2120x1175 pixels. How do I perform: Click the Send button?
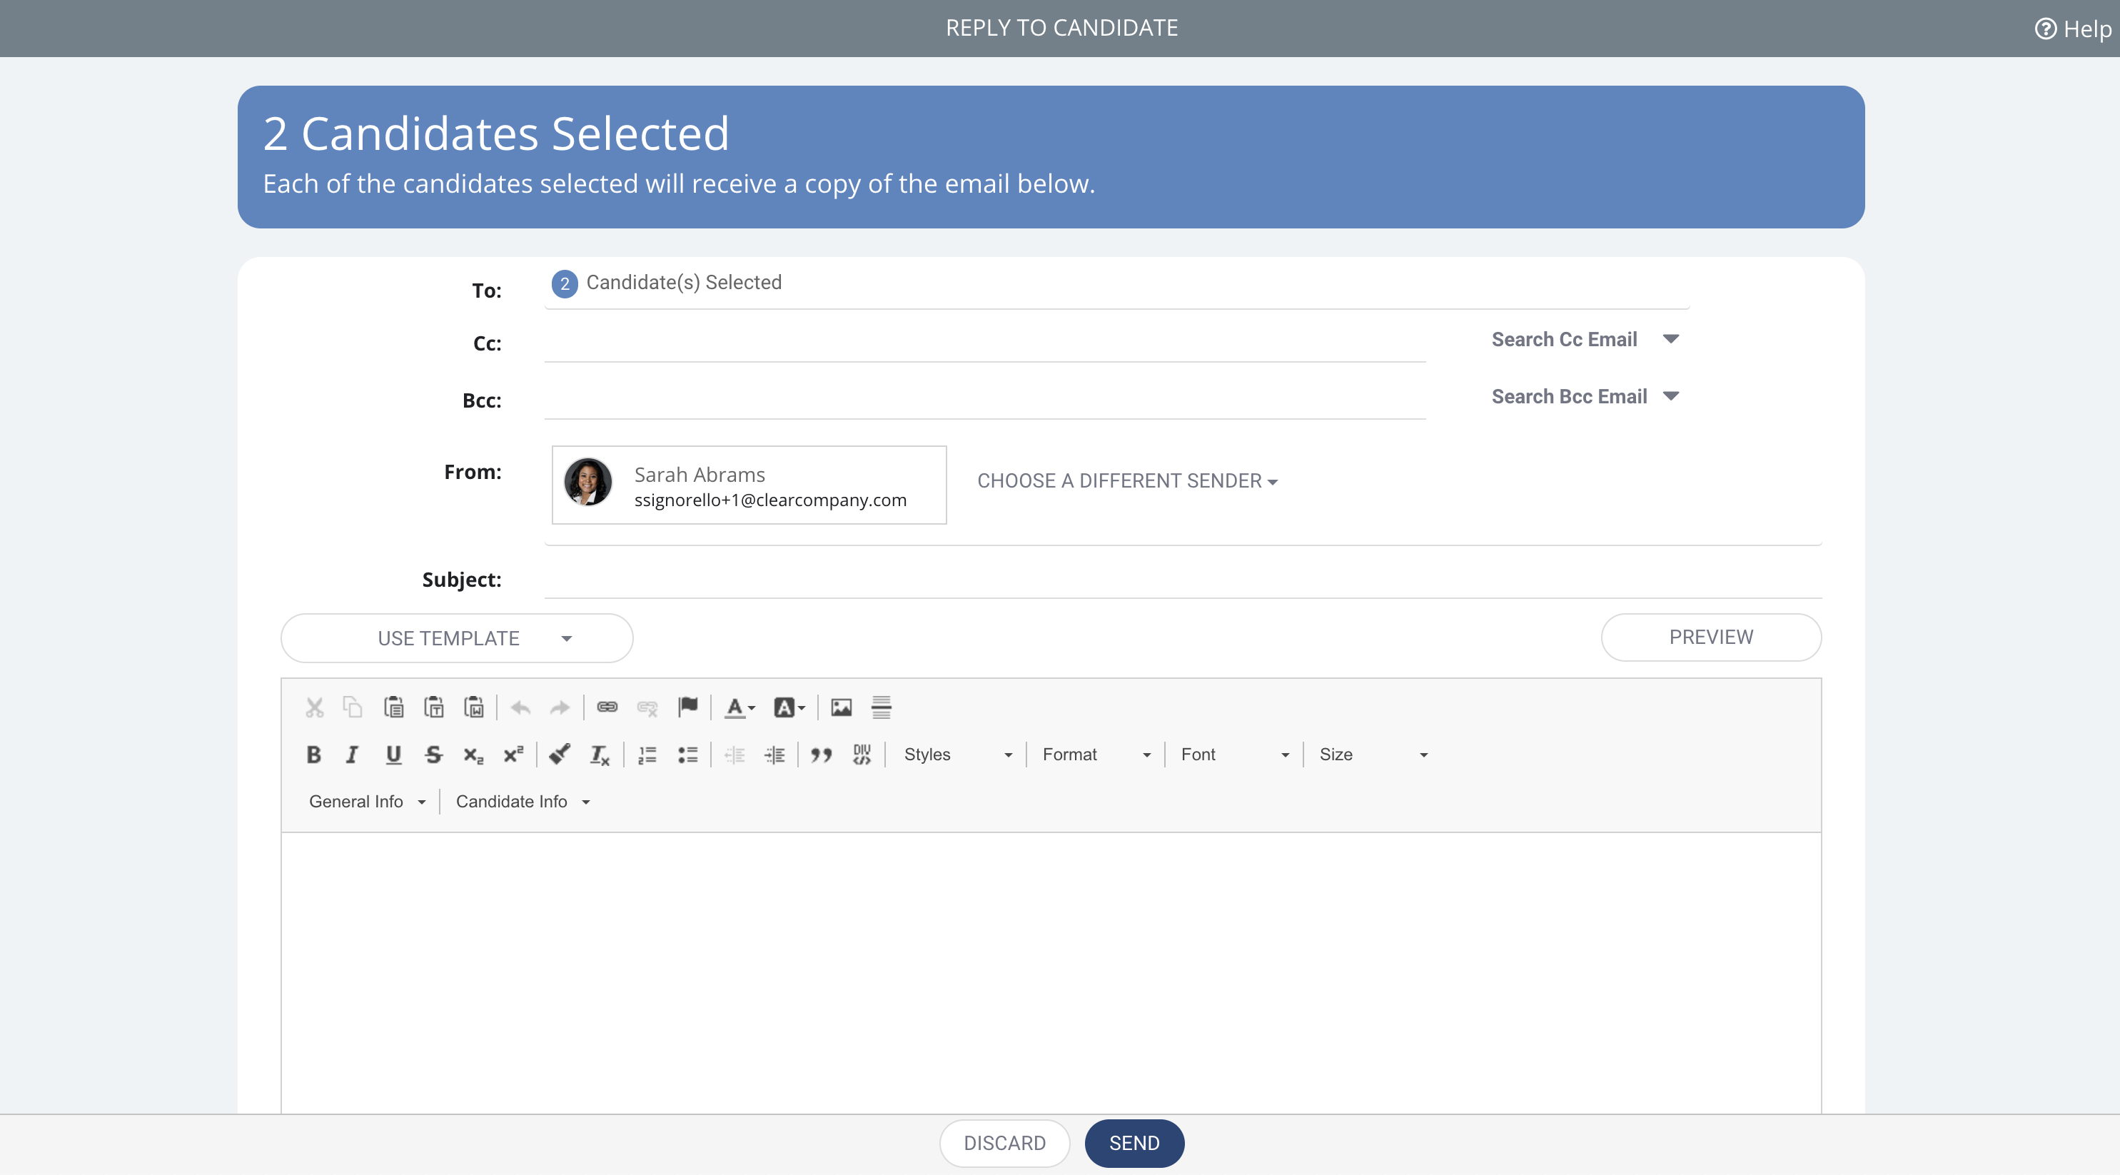(x=1134, y=1143)
